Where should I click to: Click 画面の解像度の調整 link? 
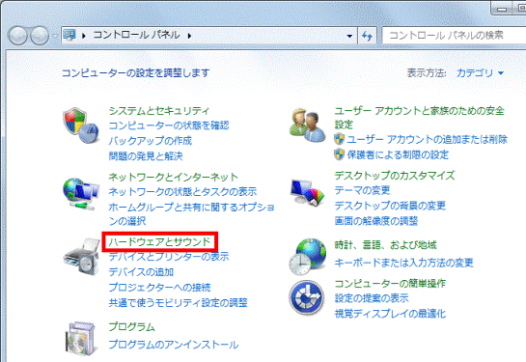tap(376, 221)
